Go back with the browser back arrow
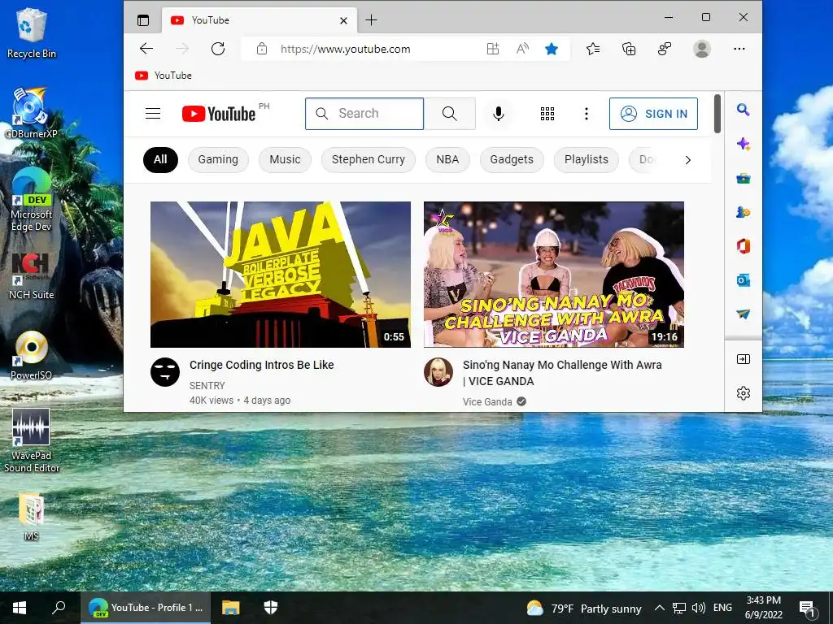Image resolution: width=833 pixels, height=624 pixels. click(146, 49)
